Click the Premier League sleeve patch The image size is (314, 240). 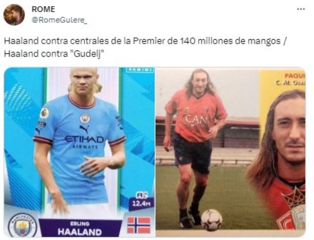pos(45,113)
